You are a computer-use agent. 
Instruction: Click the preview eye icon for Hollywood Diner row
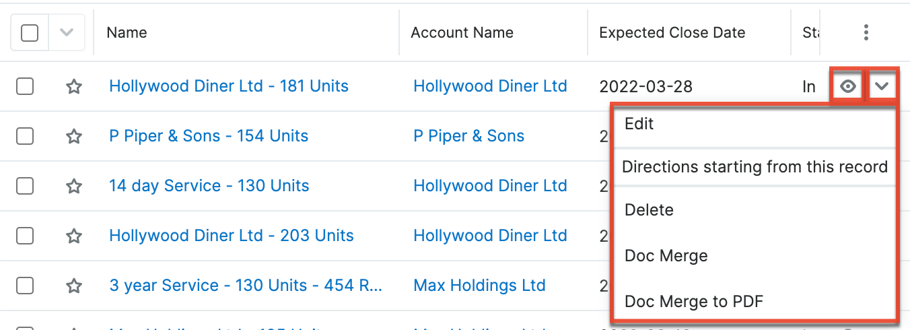coord(848,86)
